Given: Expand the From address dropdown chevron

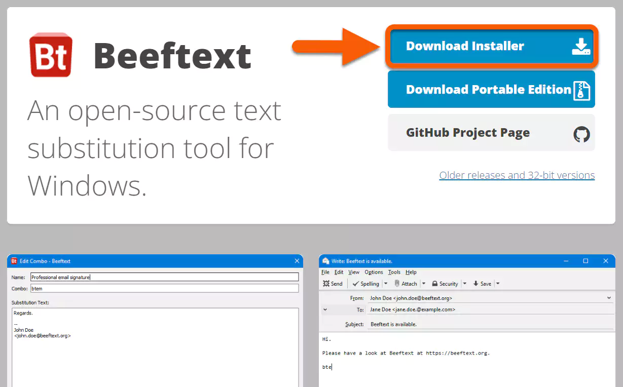Looking at the screenshot, I should tap(609, 298).
